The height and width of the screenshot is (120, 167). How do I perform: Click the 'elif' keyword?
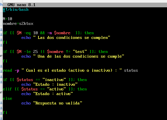[7, 89]
